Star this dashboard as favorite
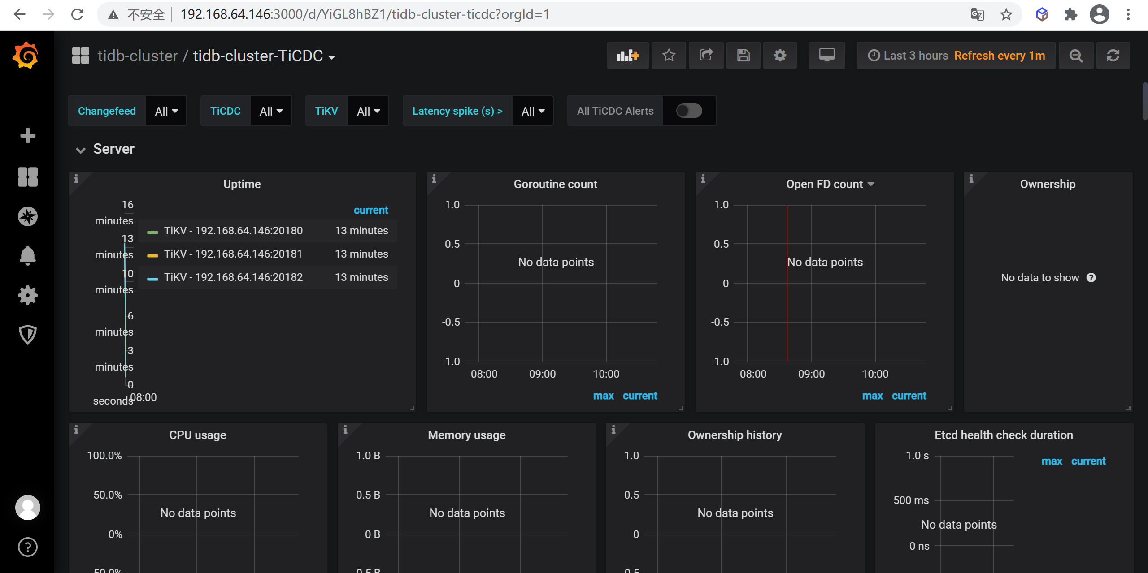Image resolution: width=1148 pixels, height=573 pixels. coord(669,56)
